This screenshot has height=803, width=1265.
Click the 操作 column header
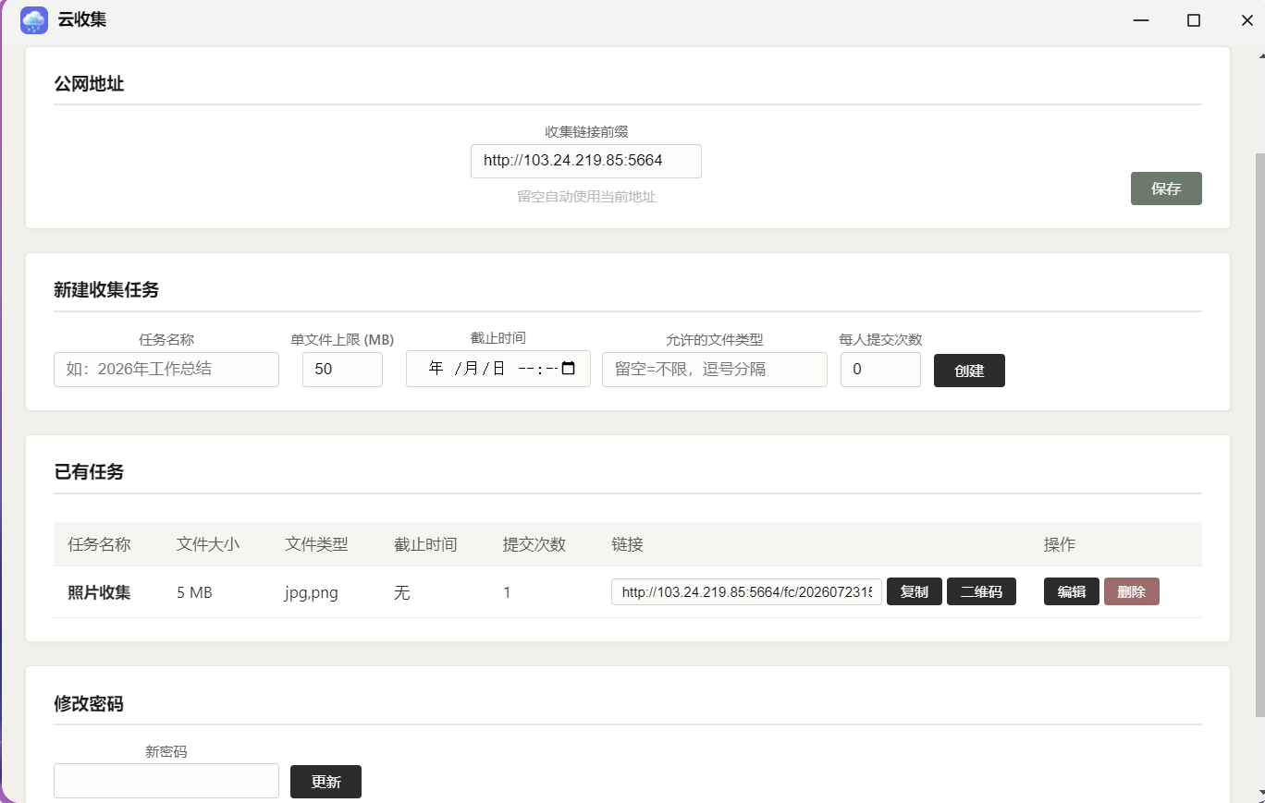click(x=1060, y=544)
